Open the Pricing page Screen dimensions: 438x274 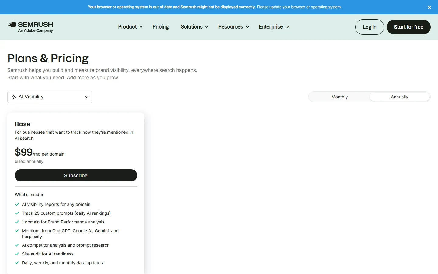161,27
